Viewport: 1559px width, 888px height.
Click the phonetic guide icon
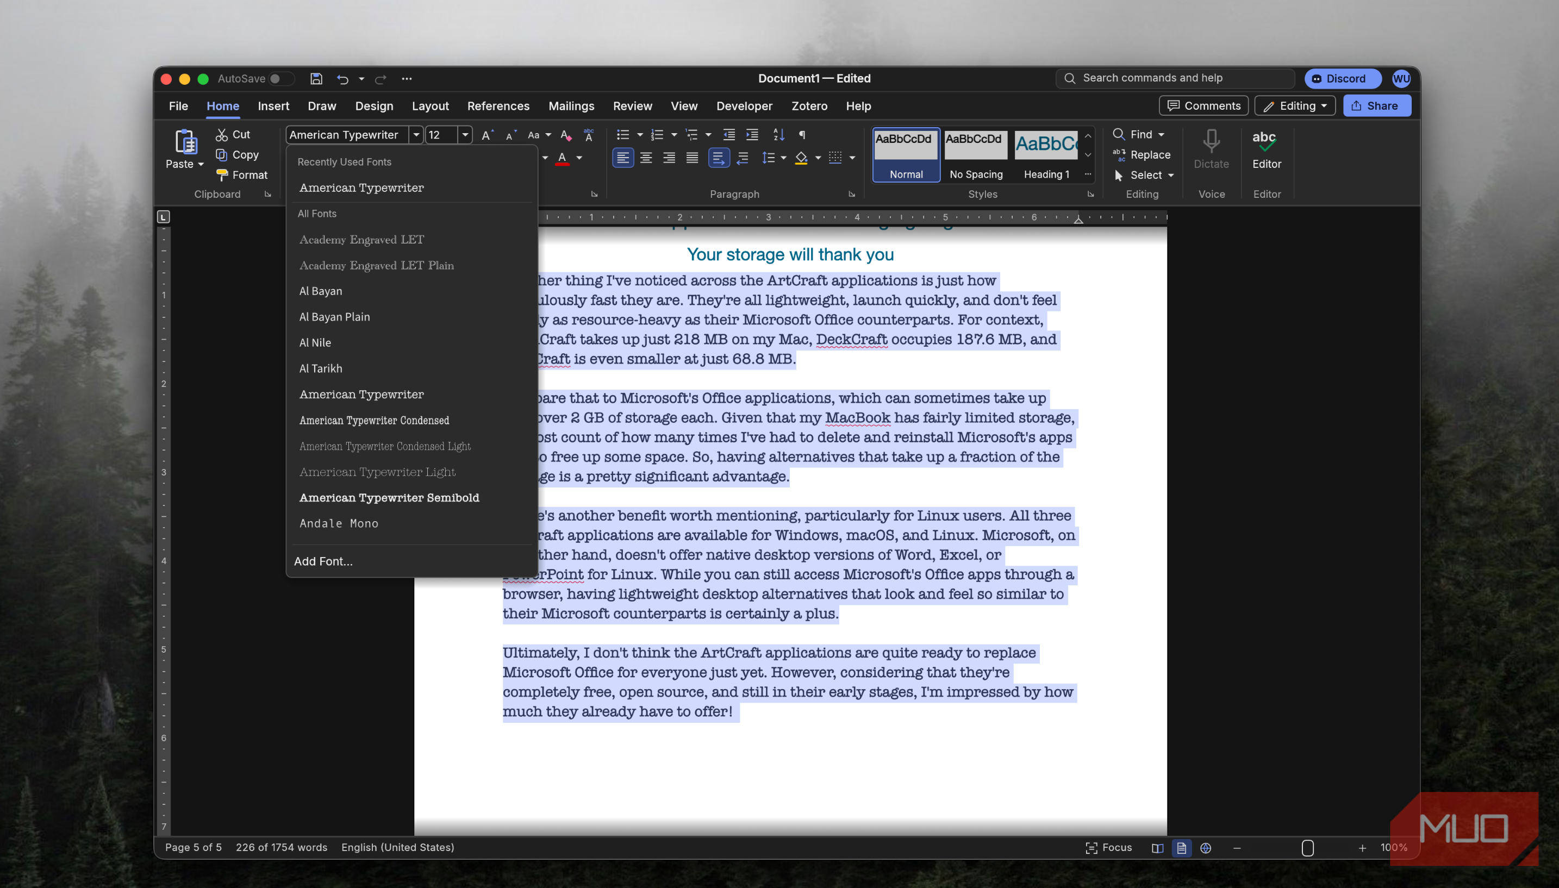[589, 135]
